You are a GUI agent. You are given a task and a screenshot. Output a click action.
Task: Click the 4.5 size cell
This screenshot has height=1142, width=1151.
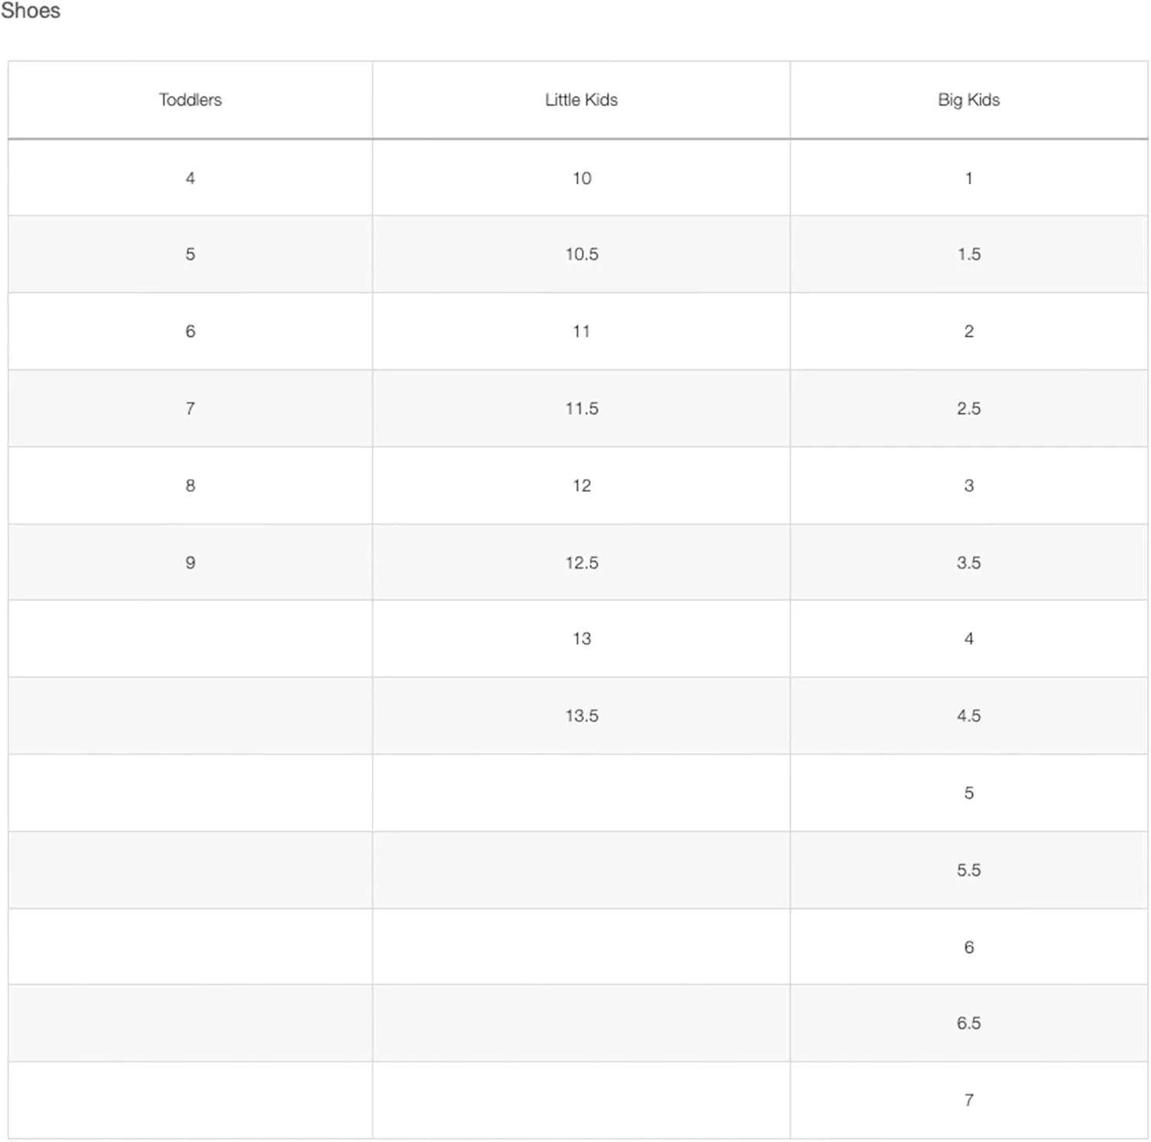pyautogui.click(x=968, y=715)
